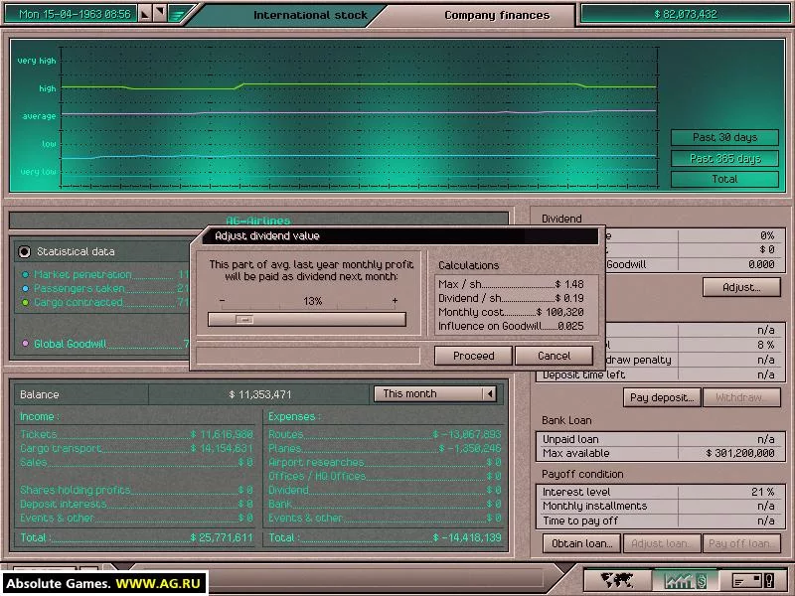Open the This month period dropdown
Image resolution: width=795 pixels, height=596 pixels.
pyautogui.click(x=434, y=393)
